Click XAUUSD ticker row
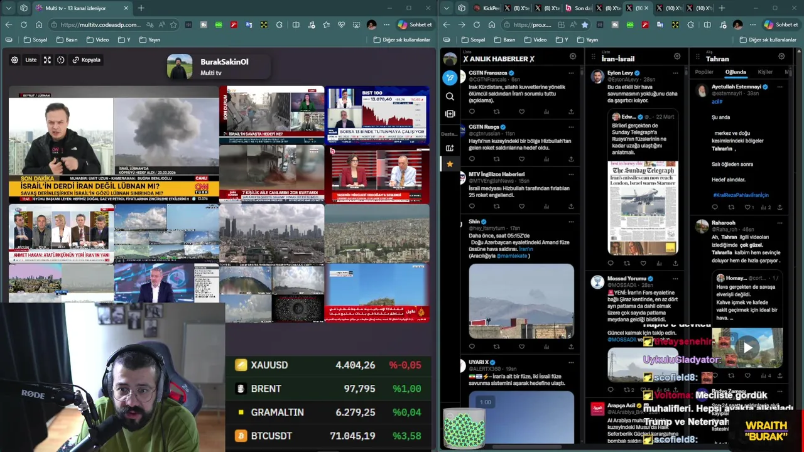804x452 pixels. coord(329,365)
